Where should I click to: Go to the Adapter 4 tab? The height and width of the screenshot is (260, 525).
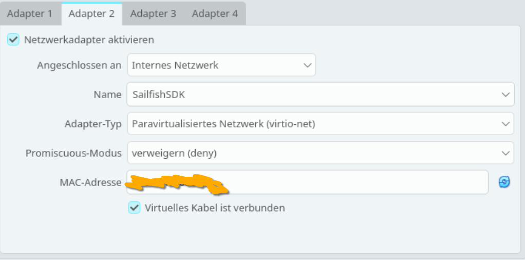(x=215, y=13)
